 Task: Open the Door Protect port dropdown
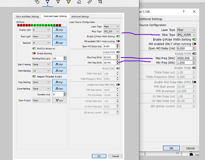pos(41,100)
